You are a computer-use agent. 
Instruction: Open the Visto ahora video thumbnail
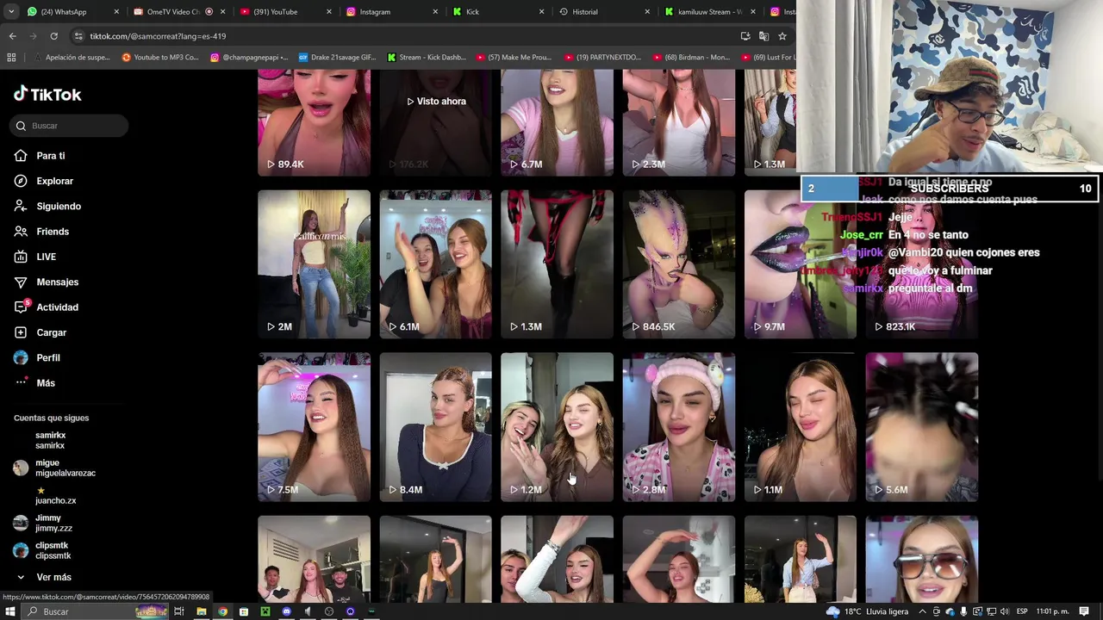tap(435, 122)
